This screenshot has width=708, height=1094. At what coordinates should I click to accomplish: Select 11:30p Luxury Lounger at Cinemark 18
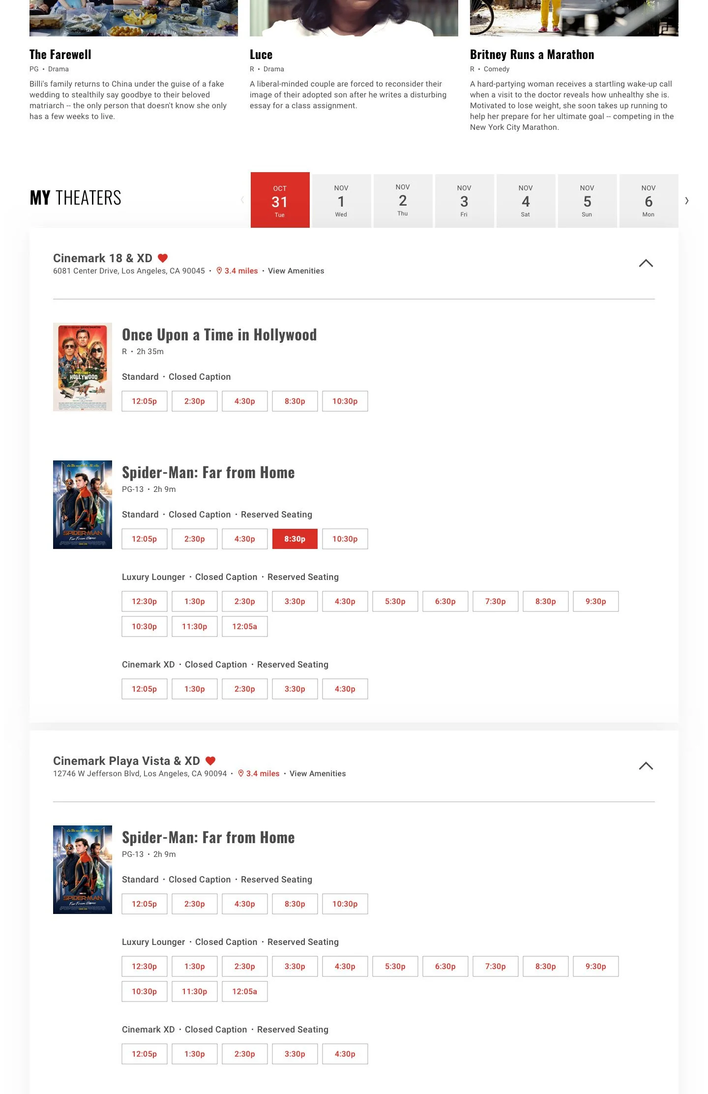(x=195, y=627)
